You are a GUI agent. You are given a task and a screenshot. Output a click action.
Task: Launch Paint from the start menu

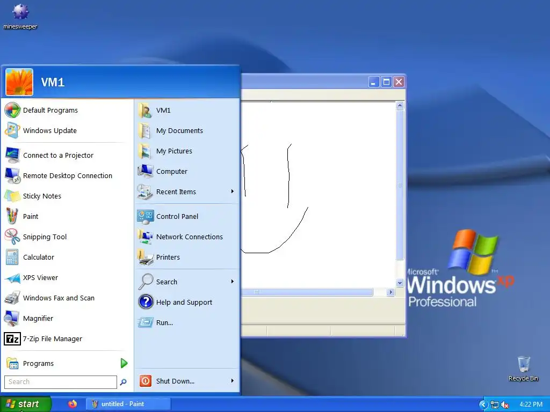[67, 217]
